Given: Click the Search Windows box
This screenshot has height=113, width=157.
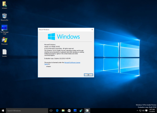Looking at the screenshot, I should (x=27, y=110).
